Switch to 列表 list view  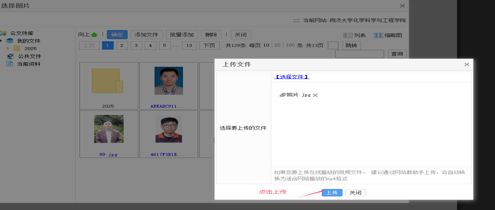(x=355, y=35)
